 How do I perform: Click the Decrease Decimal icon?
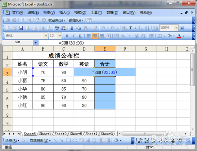point(143,36)
